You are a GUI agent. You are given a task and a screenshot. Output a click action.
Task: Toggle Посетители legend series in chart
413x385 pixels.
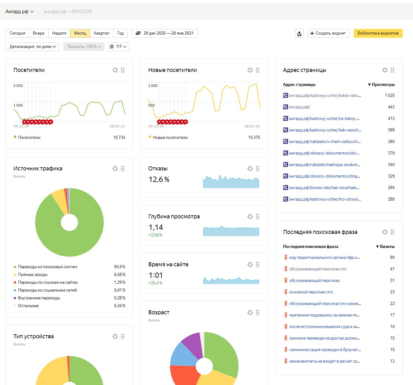tap(29, 137)
